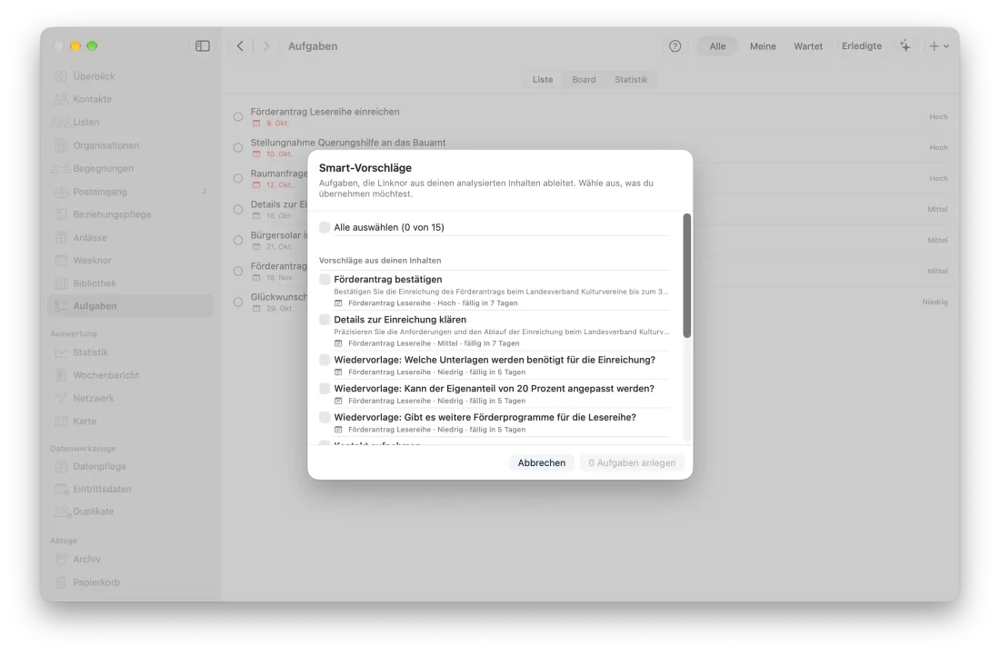Mark 'Förderantrag Lesereihe einreichen' as done
Screen dimensions: 1000x655
(238, 116)
